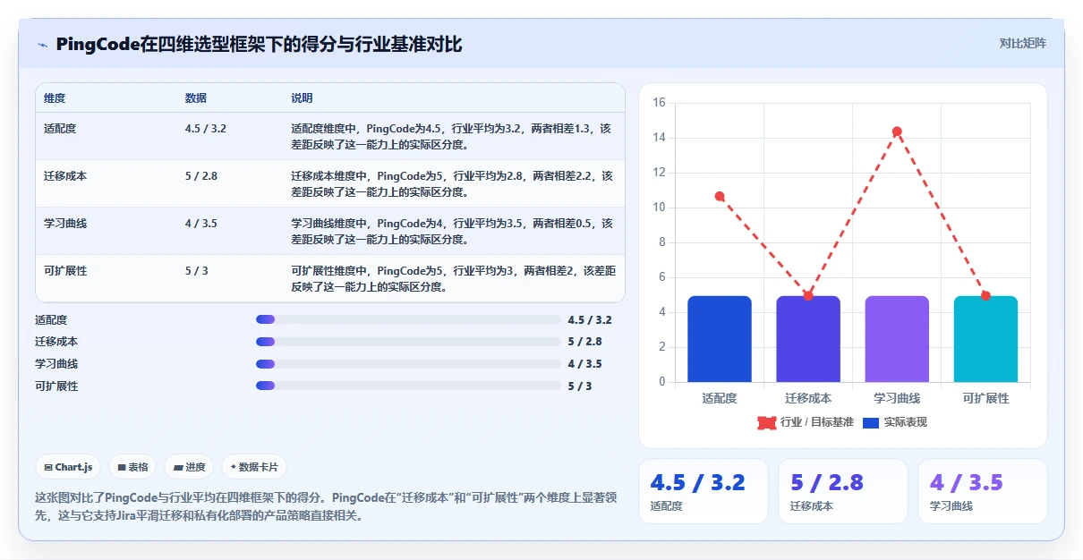This screenshot has height=560, width=1083.
Task: Click the 可扩展性 x-axis label under the chart
Action: click(985, 398)
